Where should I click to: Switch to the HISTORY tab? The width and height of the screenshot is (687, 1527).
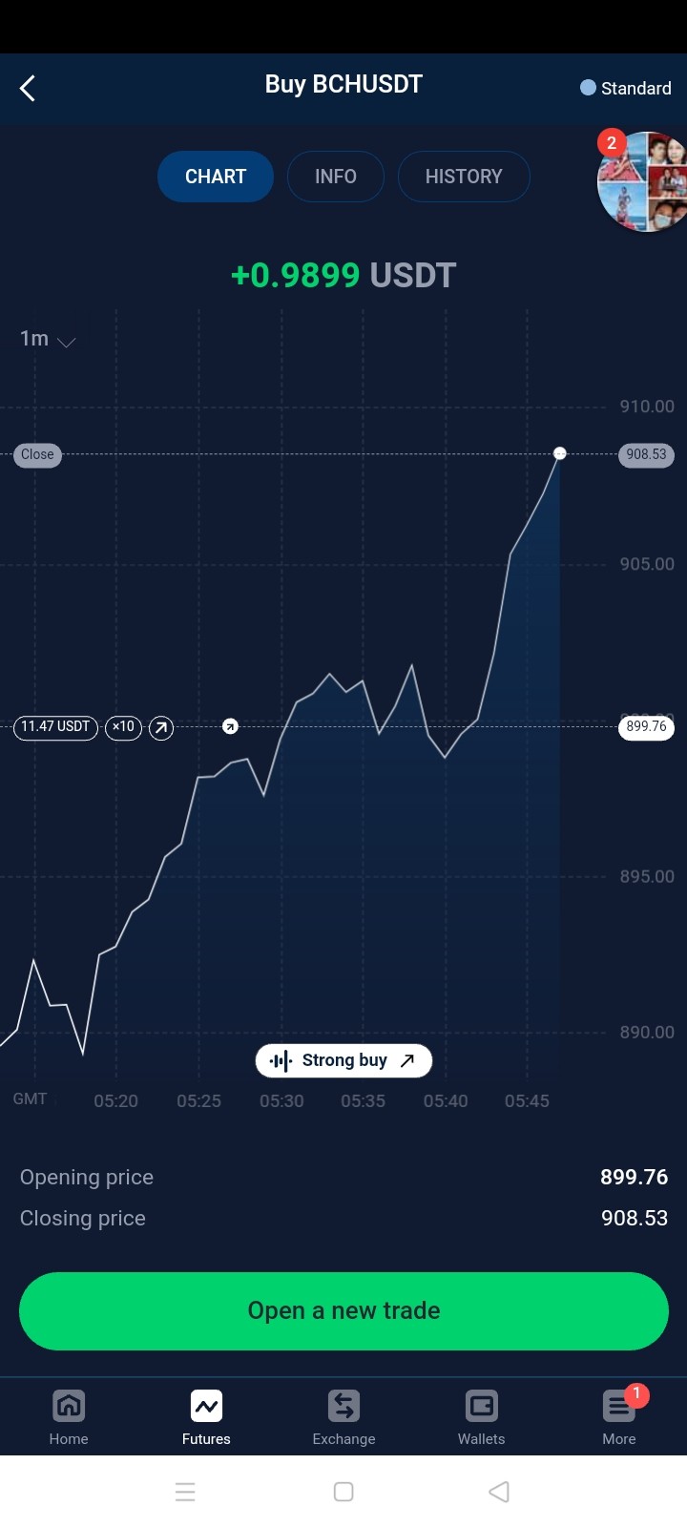(464, 177)
